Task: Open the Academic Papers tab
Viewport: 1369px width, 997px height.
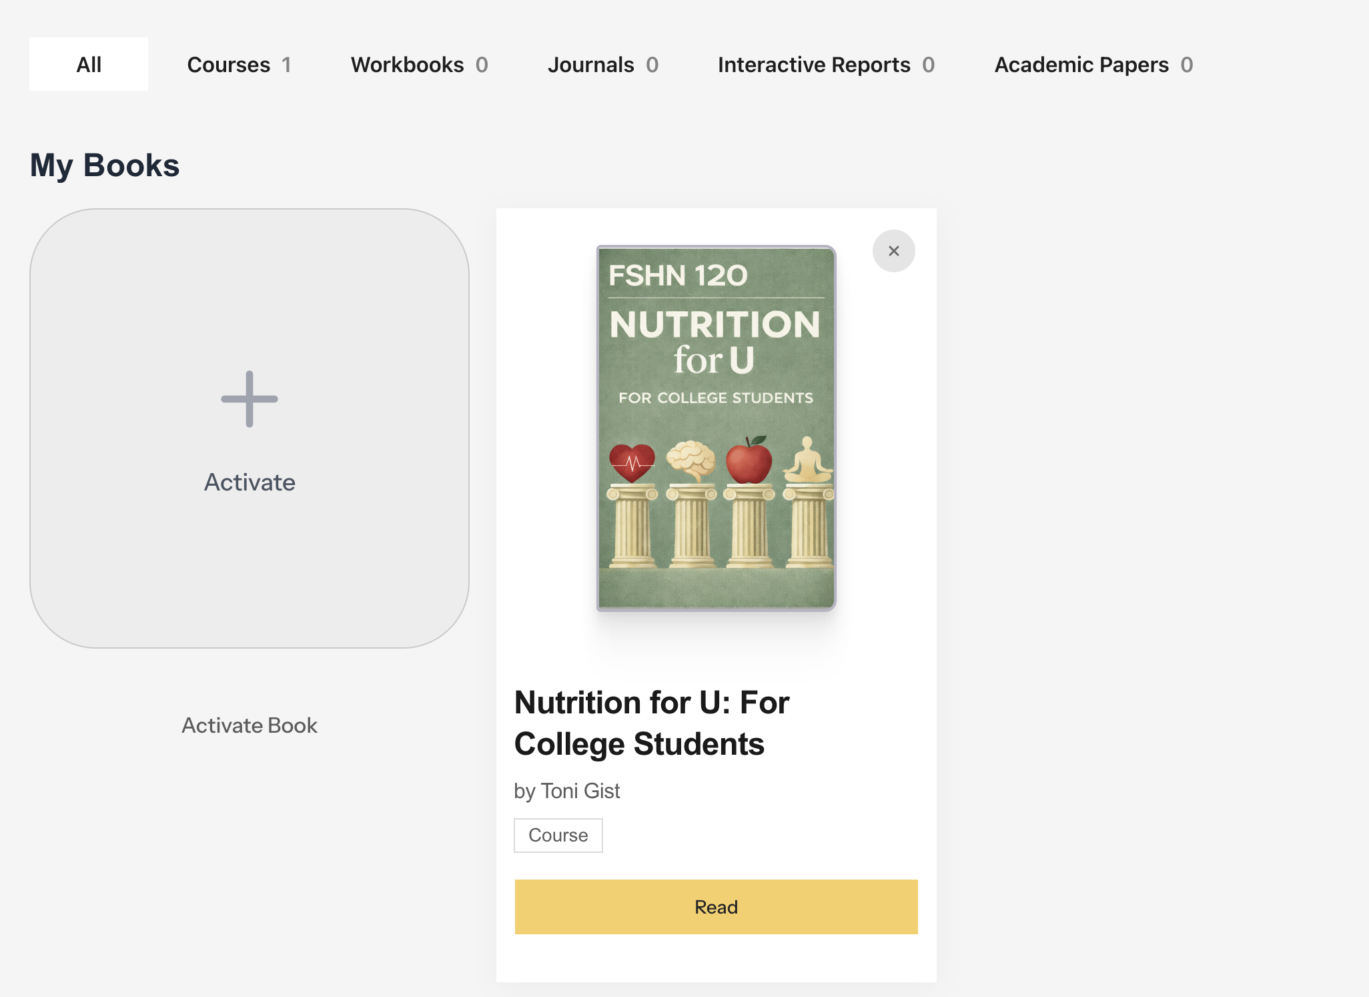Action: pos(1081,64)
